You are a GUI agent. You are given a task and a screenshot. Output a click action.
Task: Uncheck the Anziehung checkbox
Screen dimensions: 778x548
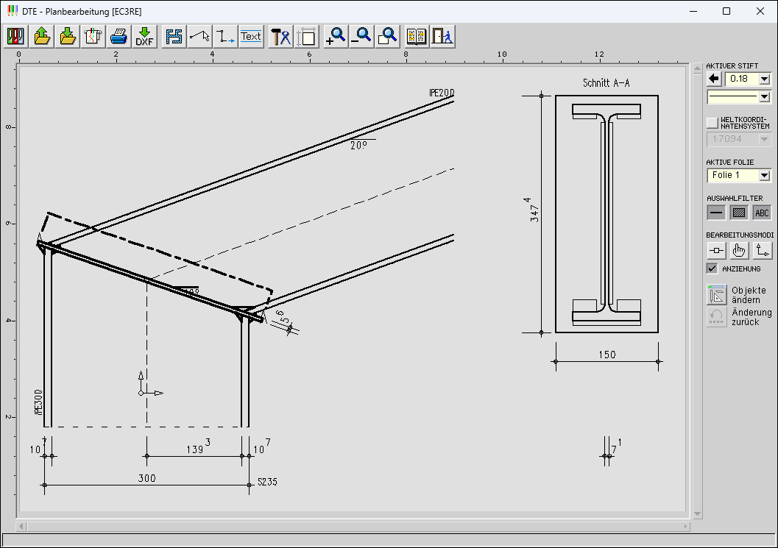point(712,268)
